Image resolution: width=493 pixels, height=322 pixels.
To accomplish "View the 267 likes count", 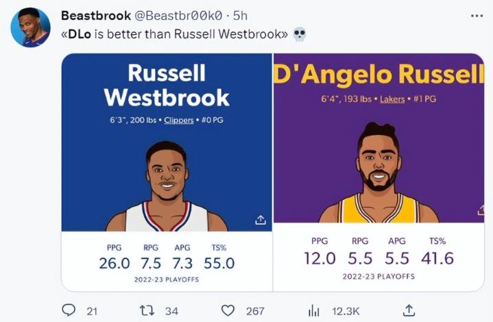I will (x=255, y=311).
